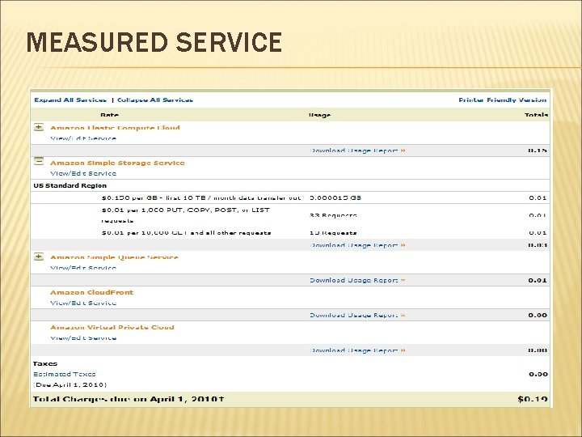Click the Rate column header
The image size is (582, 437).
point(109,115)
